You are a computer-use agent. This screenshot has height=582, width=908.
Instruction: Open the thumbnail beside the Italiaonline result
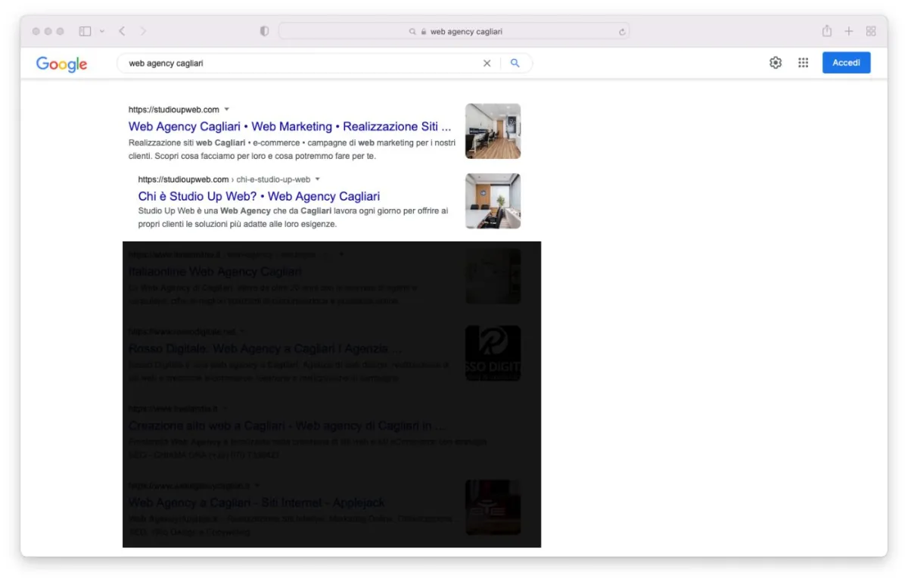pos(493,276)
